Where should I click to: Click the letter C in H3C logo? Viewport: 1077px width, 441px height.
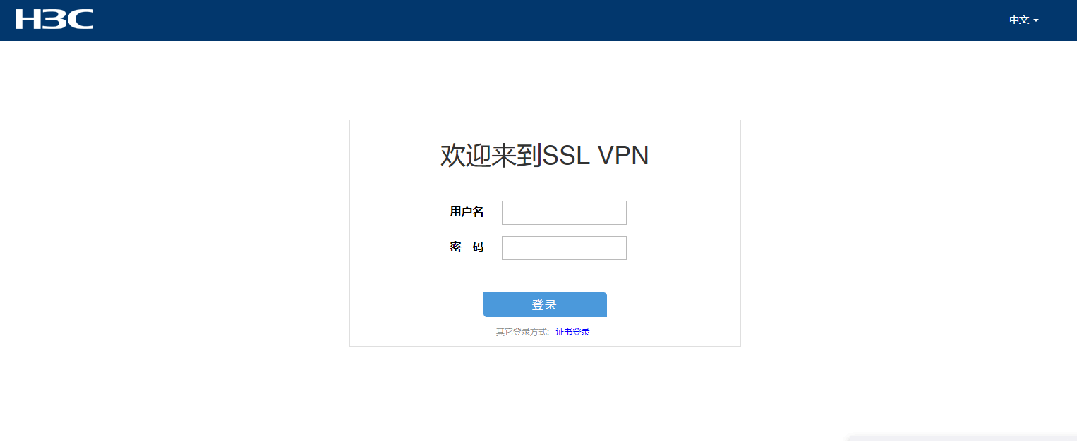tap(80, 20)
